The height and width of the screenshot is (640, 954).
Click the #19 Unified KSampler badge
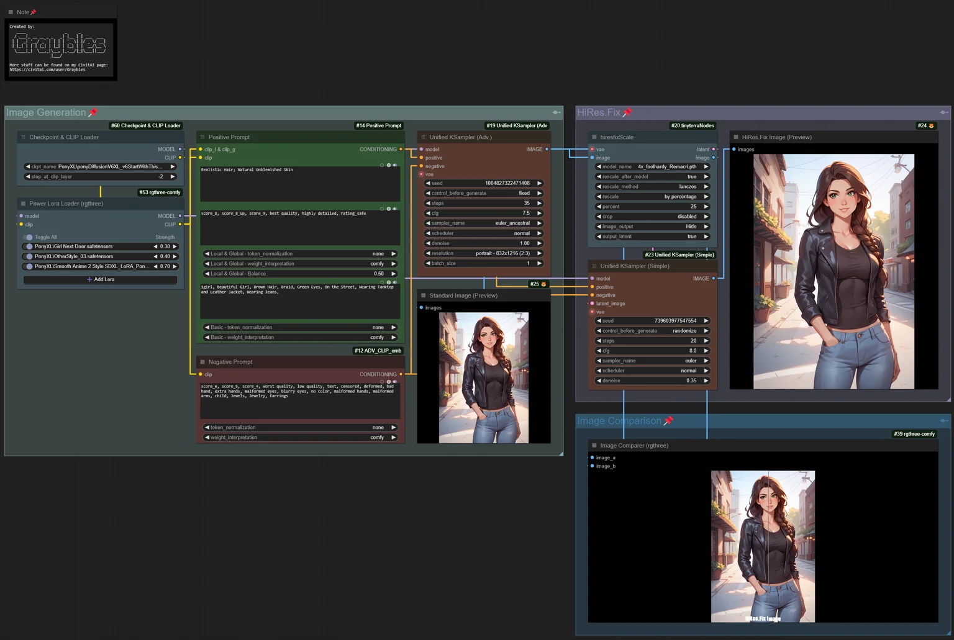[517, 126]
